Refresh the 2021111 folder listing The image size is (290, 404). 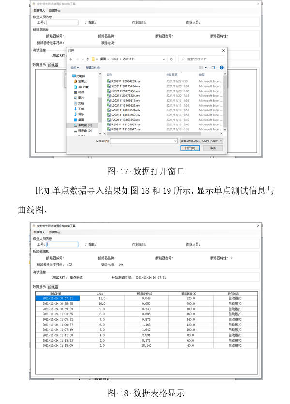point(171,59)
